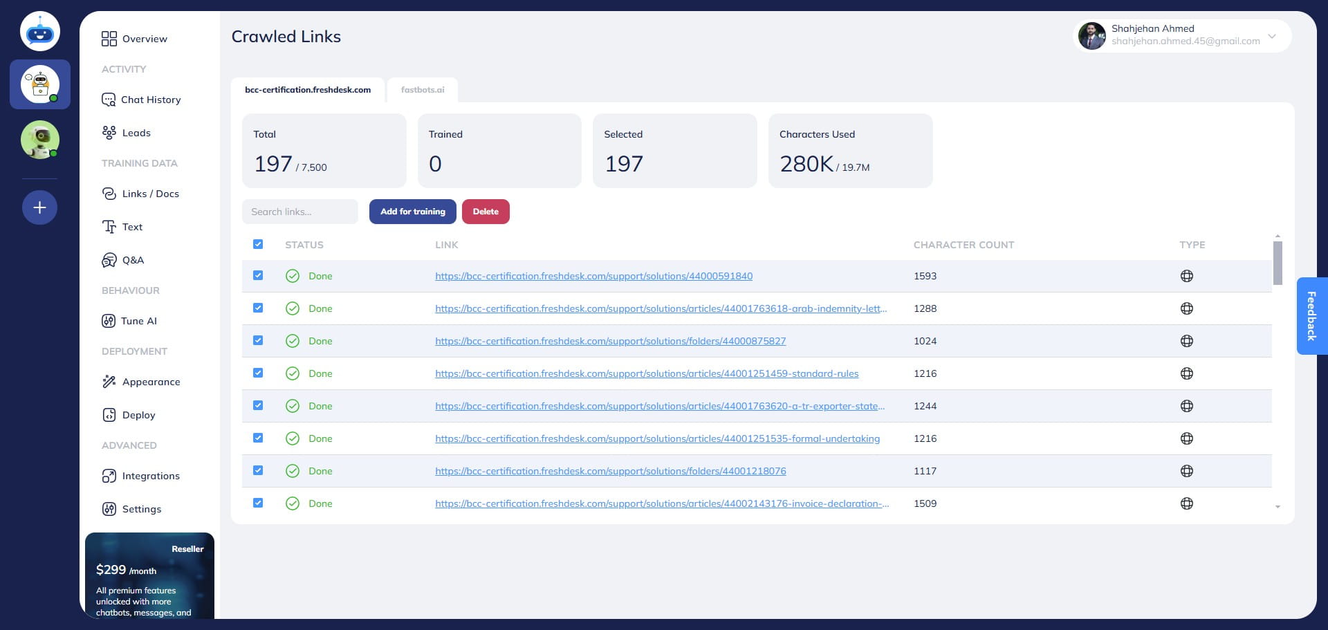Click the CHARACTER COUNT column header
This screenshot has width=1328, height=630.
coord(963,245)
